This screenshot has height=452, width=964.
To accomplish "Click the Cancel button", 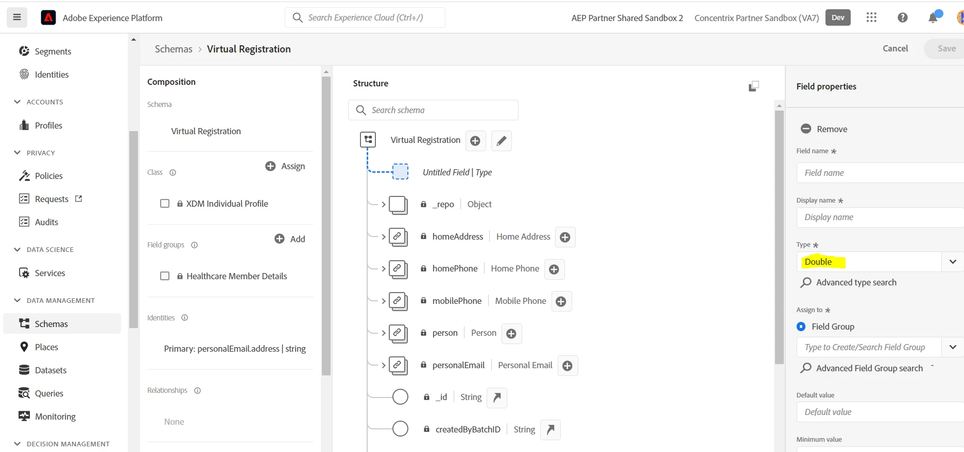I will [896, 48].
